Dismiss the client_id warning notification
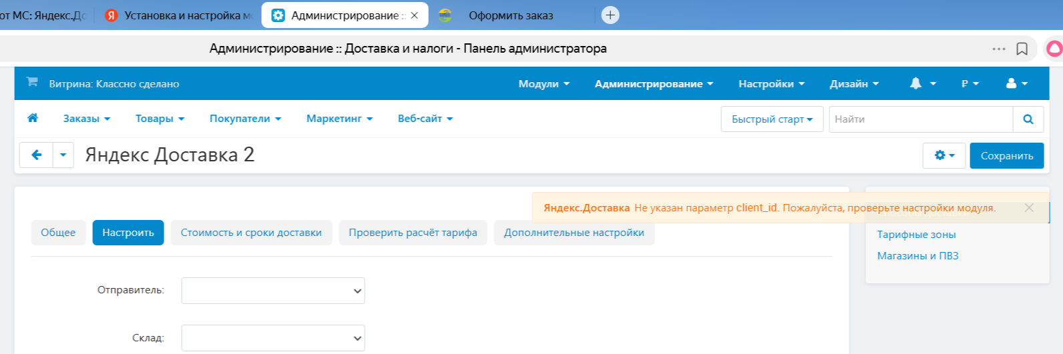 pos(1029,208)
